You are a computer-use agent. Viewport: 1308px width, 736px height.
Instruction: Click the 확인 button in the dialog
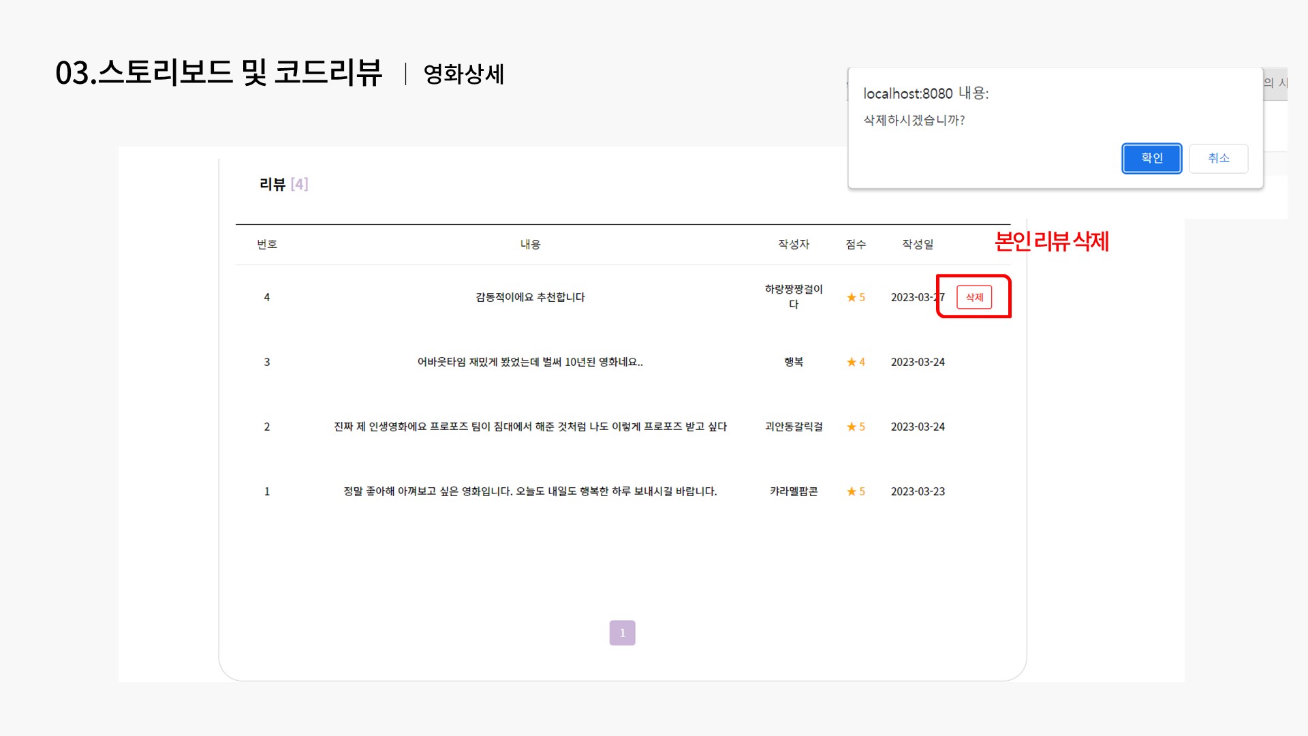[1151, 158]
